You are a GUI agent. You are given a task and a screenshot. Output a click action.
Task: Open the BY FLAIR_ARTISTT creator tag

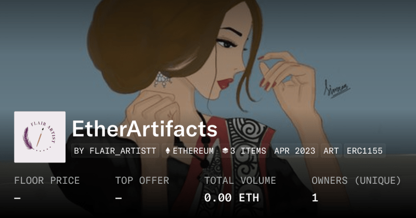115,151
